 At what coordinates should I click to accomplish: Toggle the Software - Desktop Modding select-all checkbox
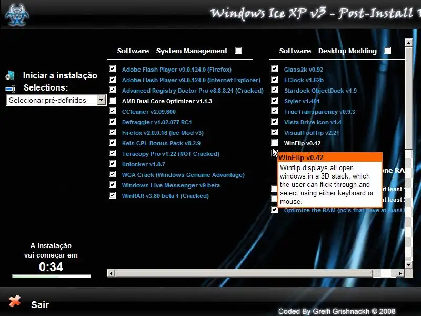coord(387,51)
